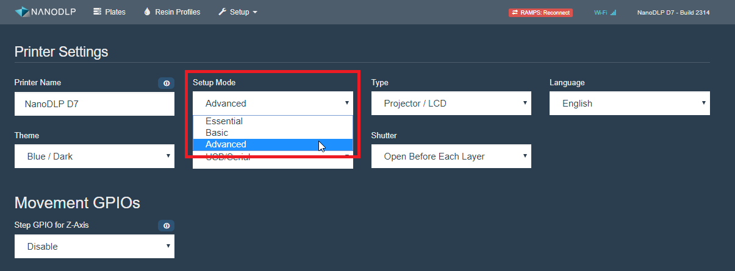Click into the Printer Name input field
The image size is (735, 271).
coord(95,104)
